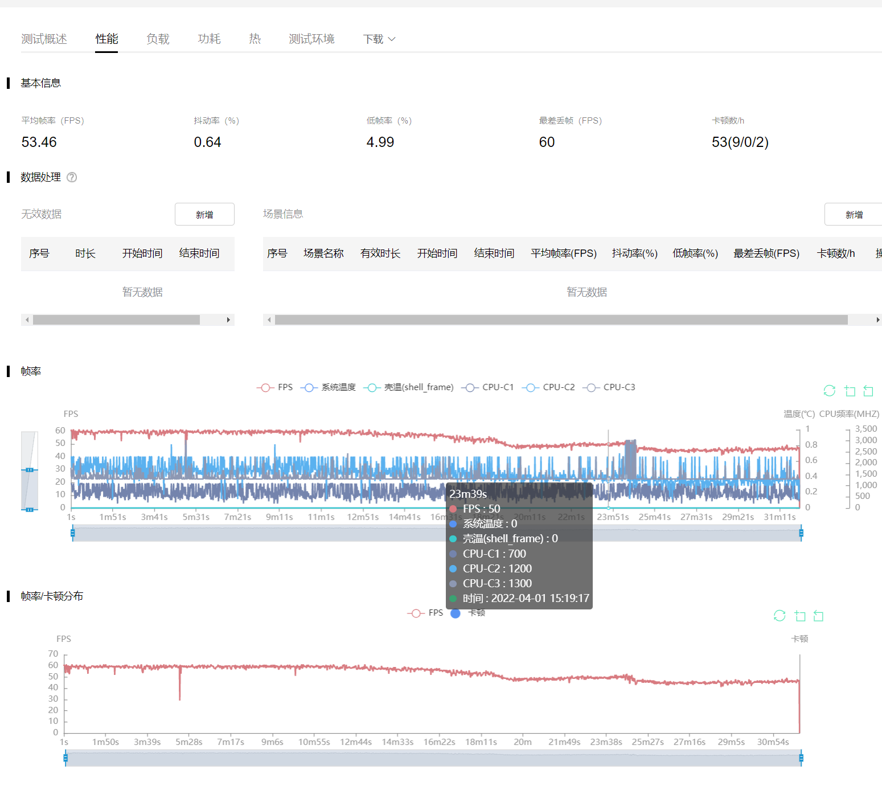Click right handle of 帧率 time range slider
This screenshot has width=882, height=786.
click(x=801, y=533)
